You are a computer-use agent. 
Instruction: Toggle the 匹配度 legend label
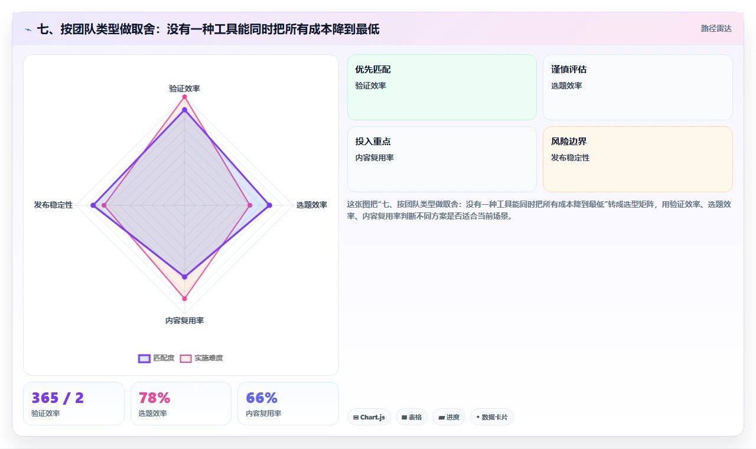164,358
